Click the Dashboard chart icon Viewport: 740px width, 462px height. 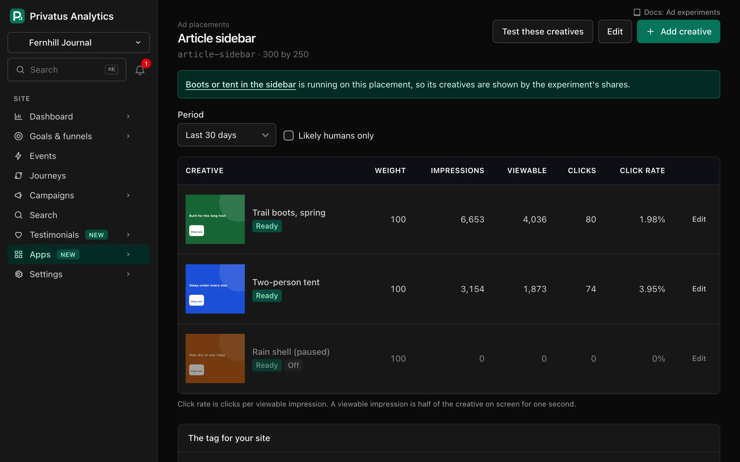tap(18, 116)
